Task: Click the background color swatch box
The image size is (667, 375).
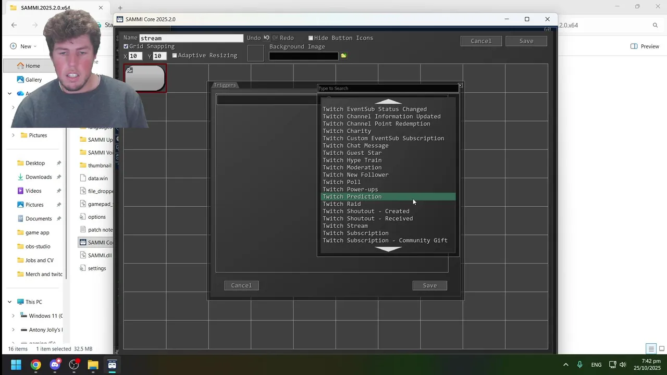Action: click(255, 53)
